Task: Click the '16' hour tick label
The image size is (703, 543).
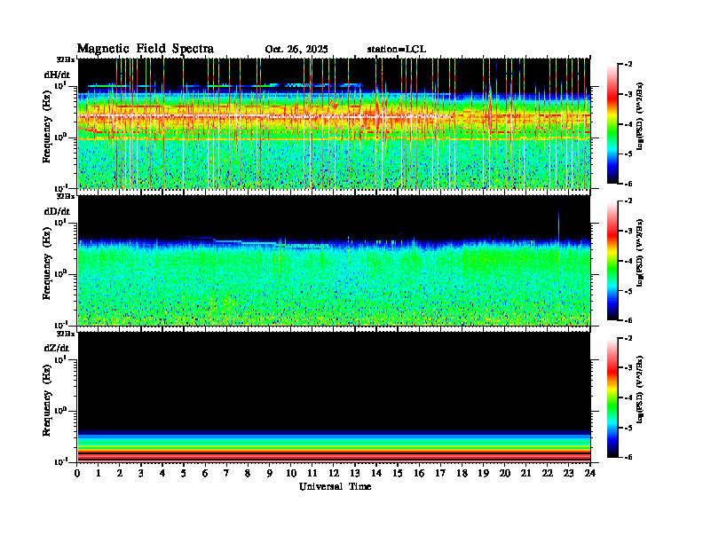Action: click(x=419, y=473)
